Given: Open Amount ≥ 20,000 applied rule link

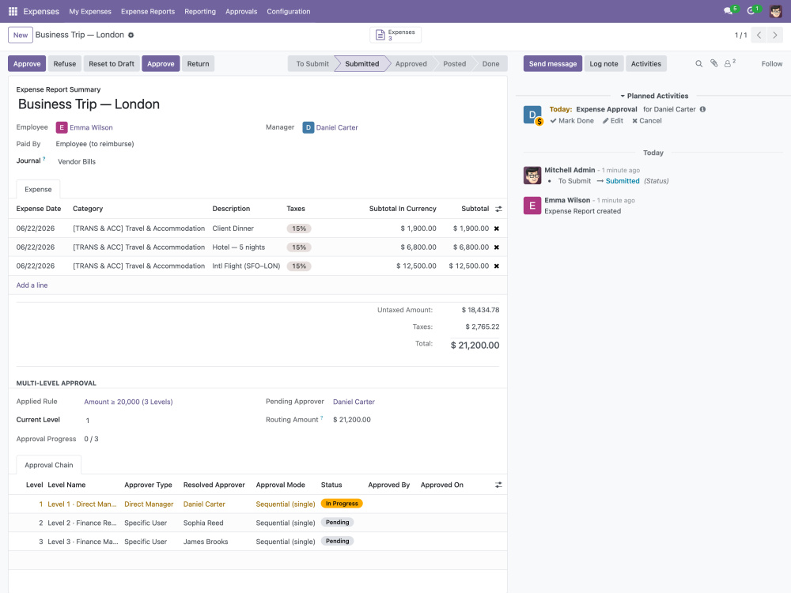Looking at the screenshot, I should click(128, 402).
